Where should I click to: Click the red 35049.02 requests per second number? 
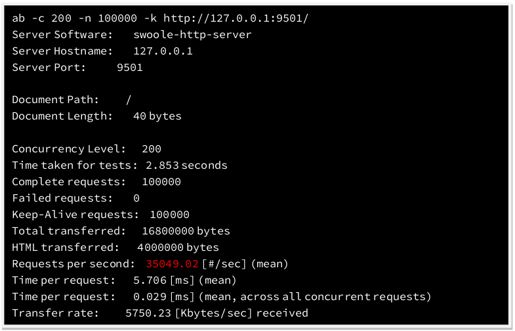[172, 264]
